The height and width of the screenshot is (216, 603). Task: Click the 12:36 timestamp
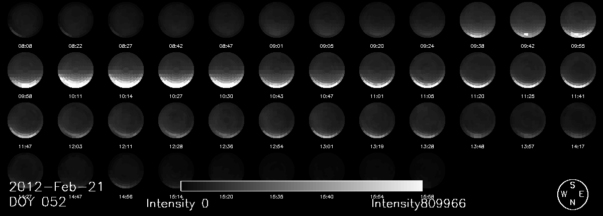click(x=226, y=146)
